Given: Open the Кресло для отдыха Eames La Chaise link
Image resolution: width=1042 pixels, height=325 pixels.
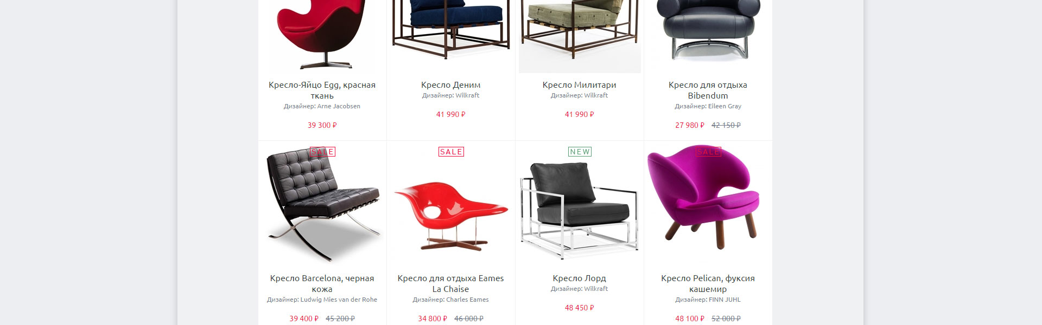Looking at the screenshot, I should point(451,283).
